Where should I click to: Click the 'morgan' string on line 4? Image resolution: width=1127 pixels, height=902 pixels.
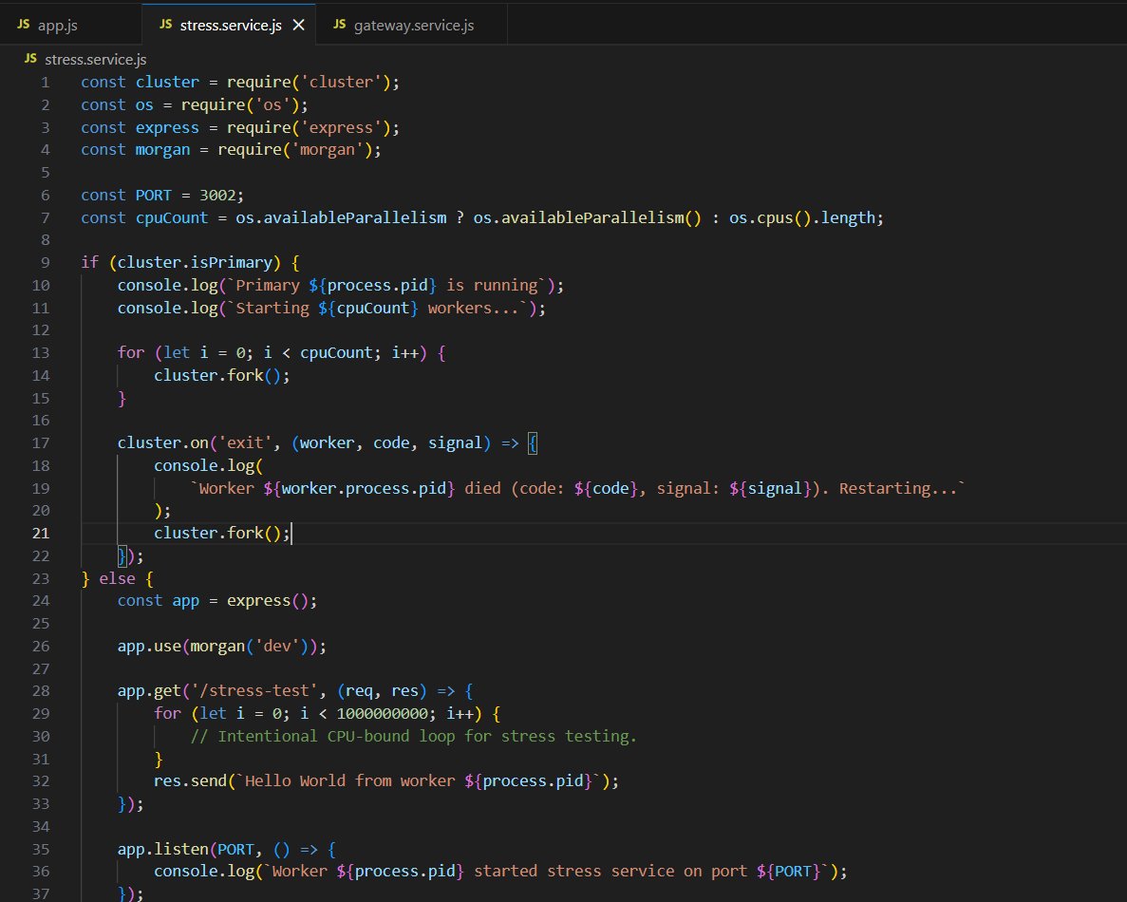coord(327,150)
